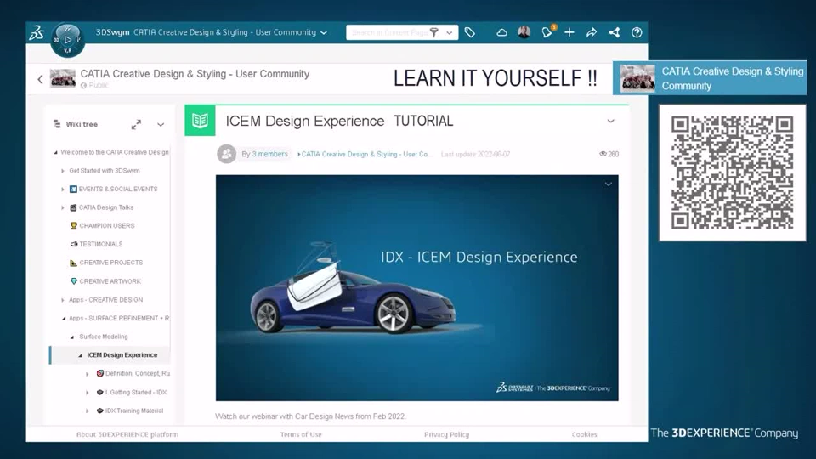Open 'CREATIVE PROJECTS' wiki page
This screenshot has width=816, height=459.
(x=110, y=263)
